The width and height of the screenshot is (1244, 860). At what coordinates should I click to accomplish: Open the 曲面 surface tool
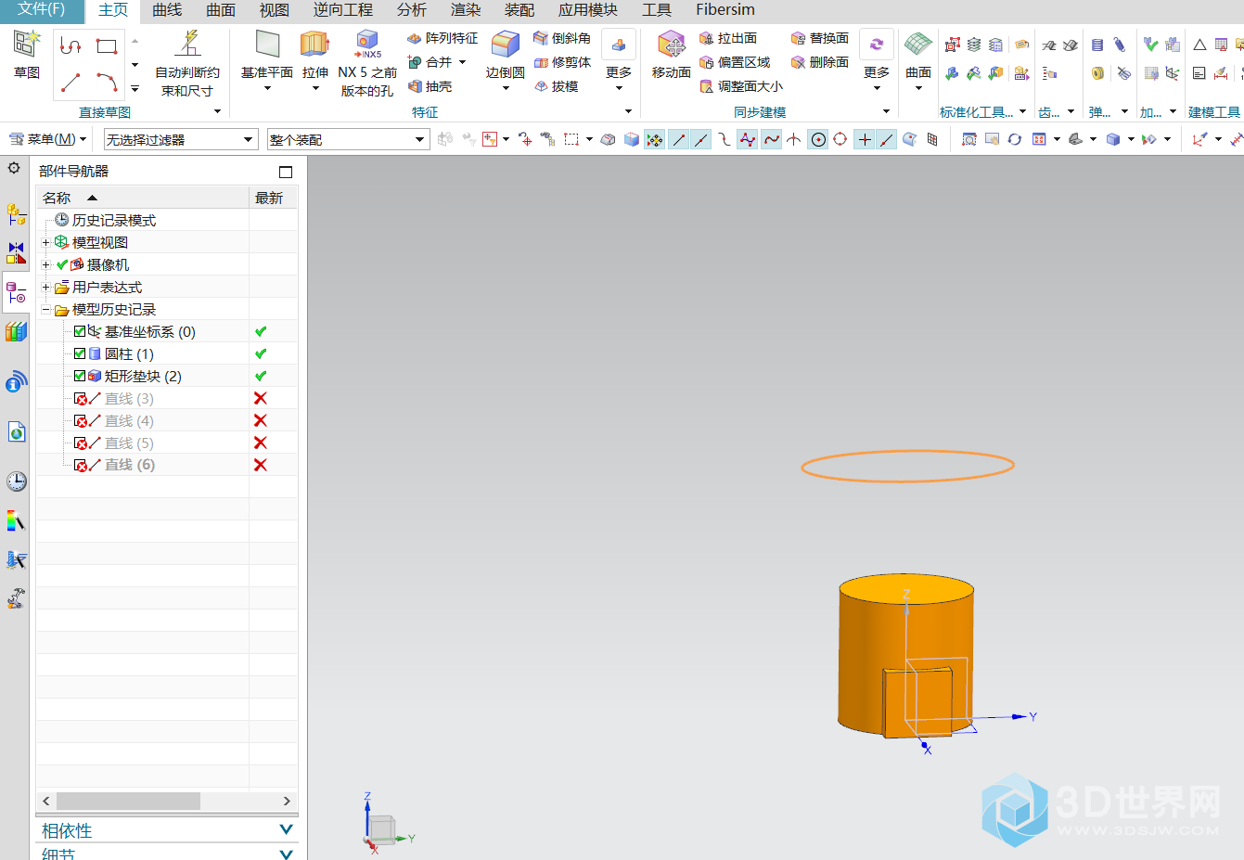918,54
